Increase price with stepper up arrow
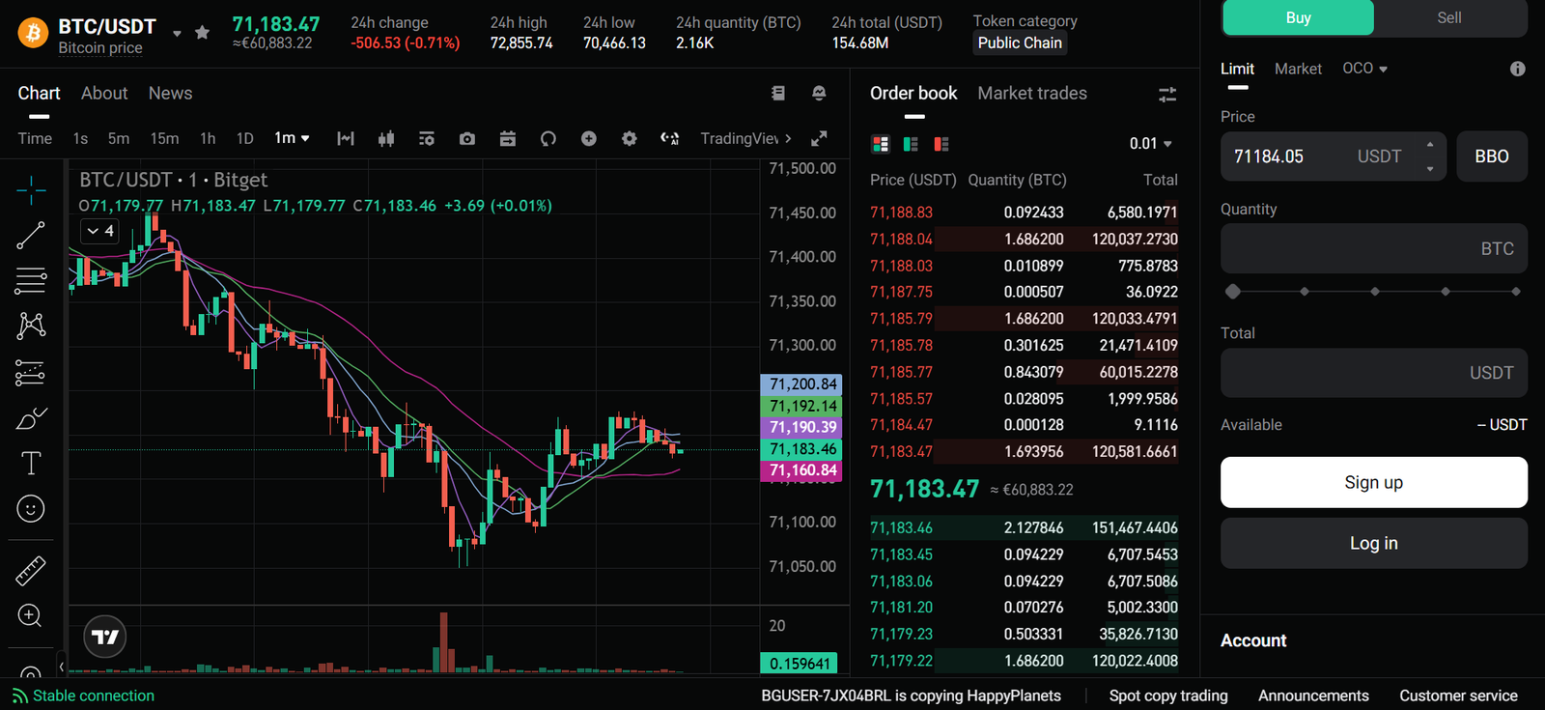 [1430, 145]
